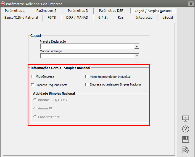Check Micro Empreendedor Individual option

tap(87, 76)
